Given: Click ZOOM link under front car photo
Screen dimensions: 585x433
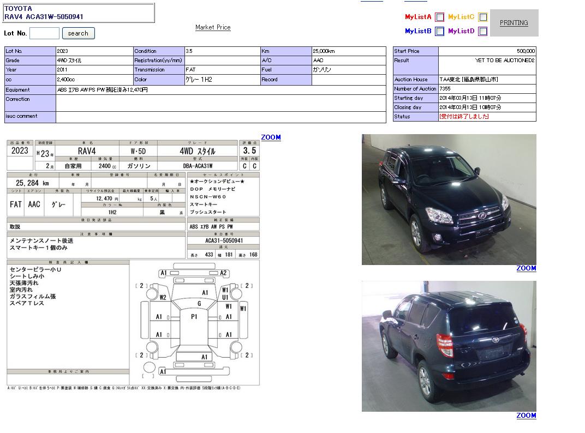Looking at the screenshot, I should click(x=526, y=268).
